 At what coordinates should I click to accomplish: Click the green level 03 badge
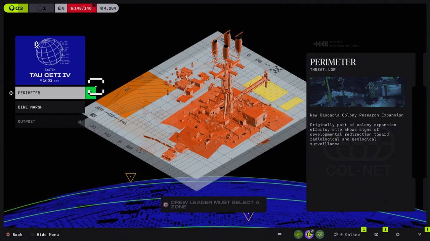pyautogui.click(x=16, y=8)
